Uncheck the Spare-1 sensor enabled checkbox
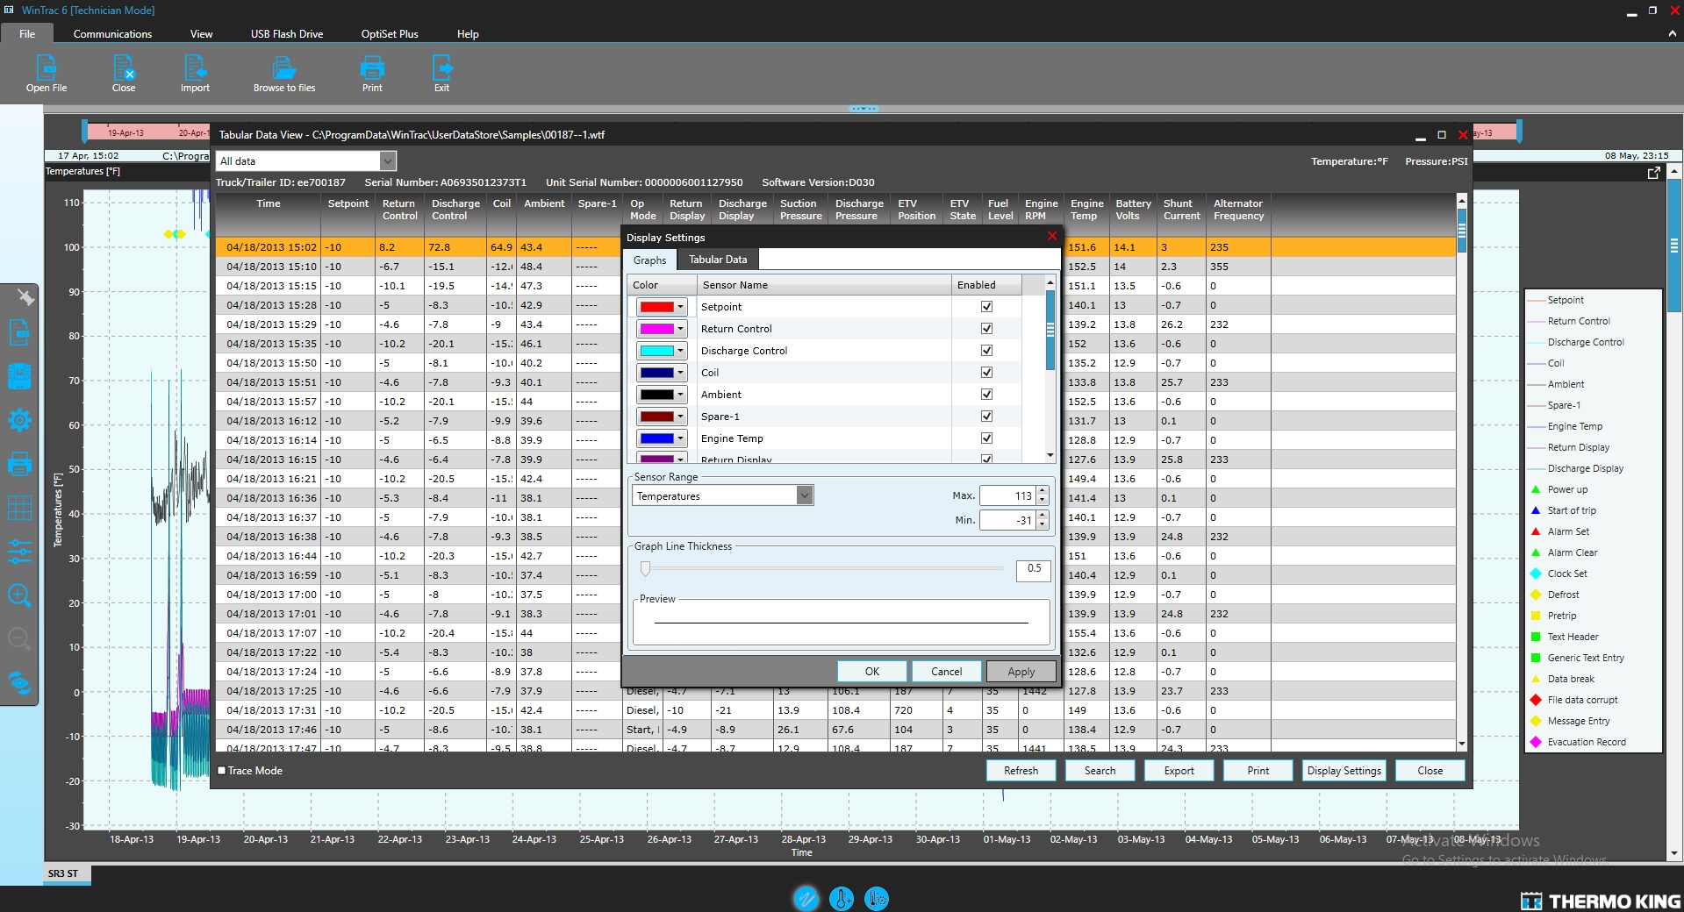The width and height of the screenshot is (1684, 912). click(986, 416)
